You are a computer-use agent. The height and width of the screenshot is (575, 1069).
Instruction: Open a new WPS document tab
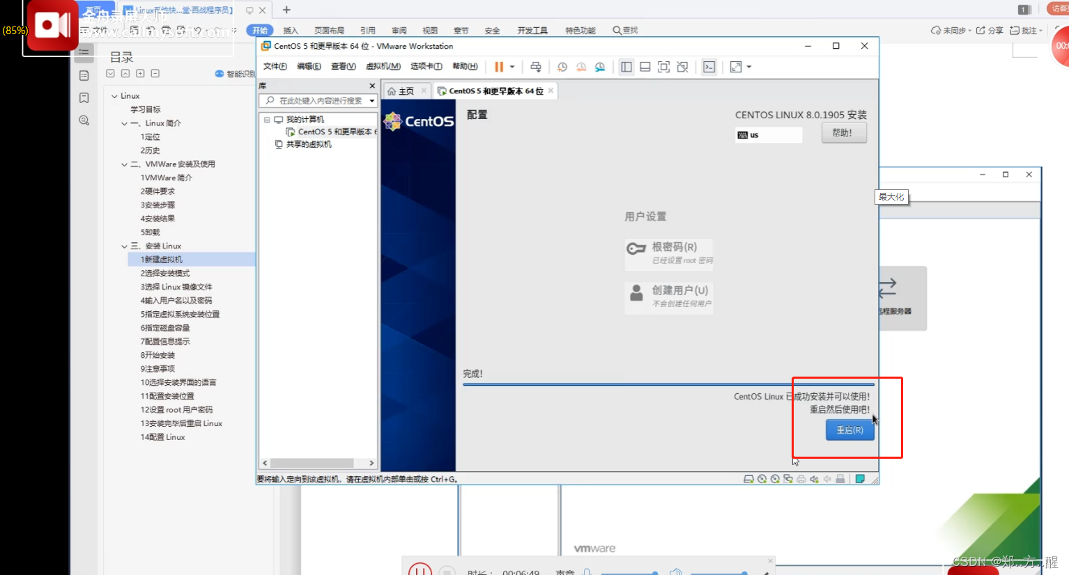[x=286, y=10]
